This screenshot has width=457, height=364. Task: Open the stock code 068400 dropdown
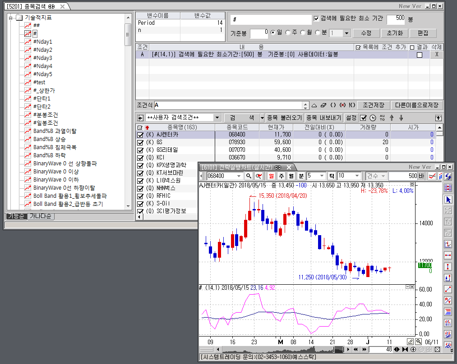(x=239, y=176)
